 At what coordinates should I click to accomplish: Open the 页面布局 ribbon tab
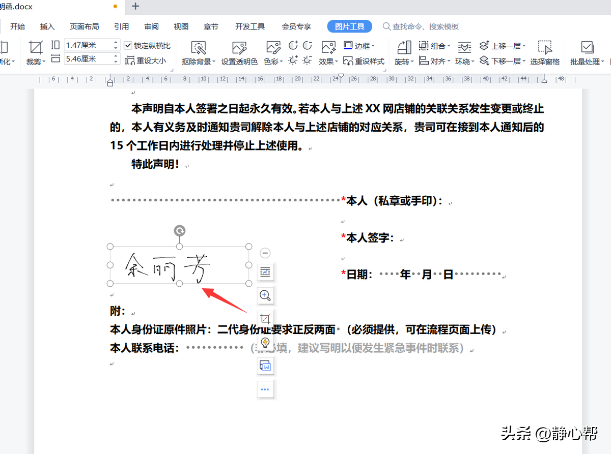point(84,26)
